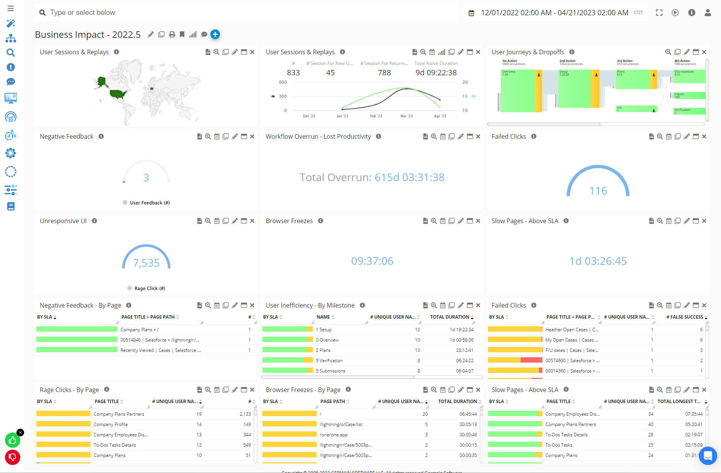Click the magic wand icon in sidebar

coord(11,24)
